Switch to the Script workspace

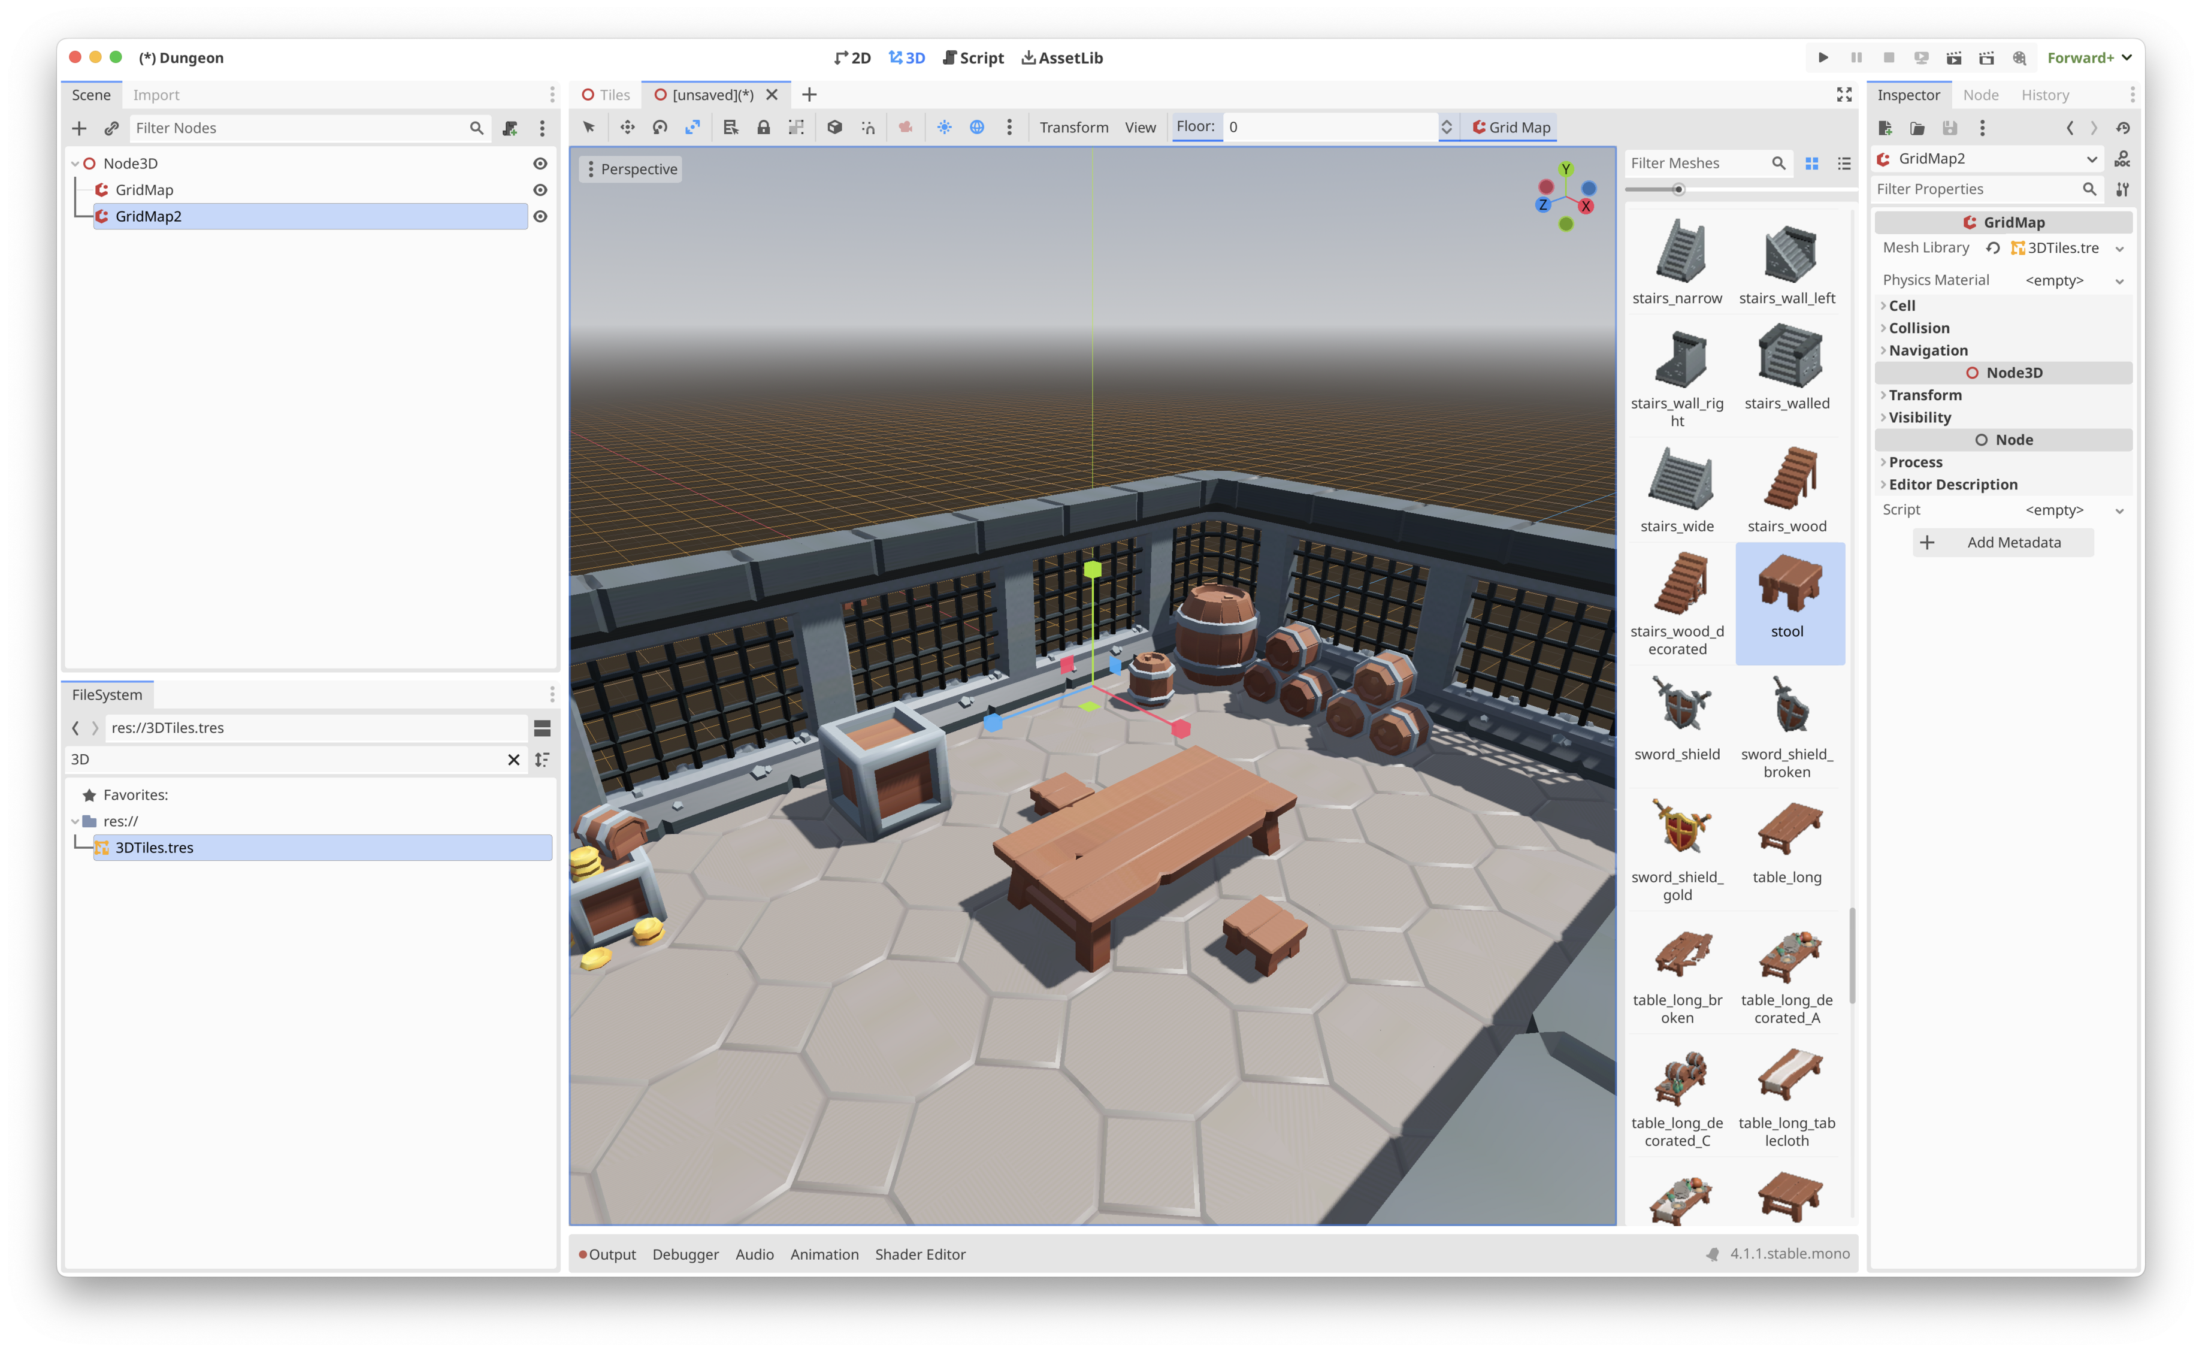coord(973,58)
